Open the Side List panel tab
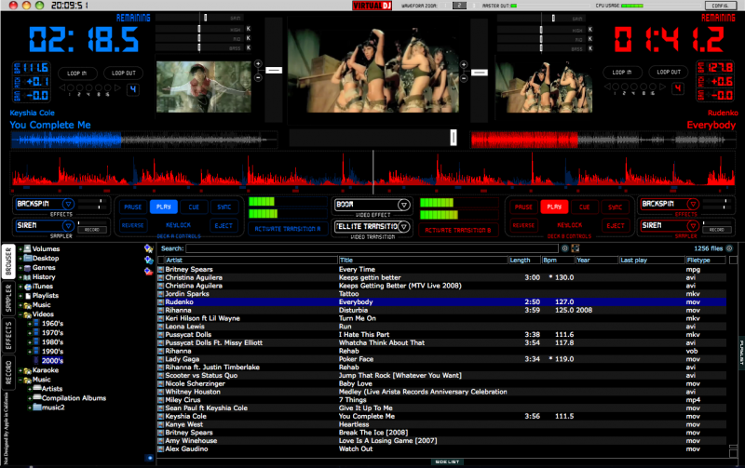 click(447, 461)
